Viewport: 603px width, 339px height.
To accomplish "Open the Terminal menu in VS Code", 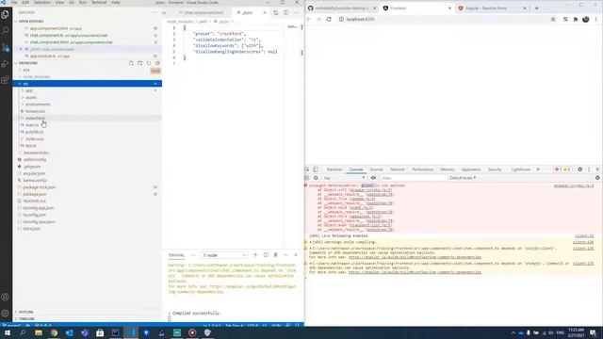I will coord(99,2).
